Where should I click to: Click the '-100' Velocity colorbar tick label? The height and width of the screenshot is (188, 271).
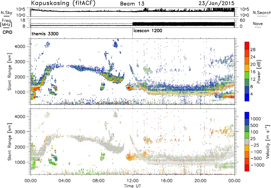tap(256, 152)
